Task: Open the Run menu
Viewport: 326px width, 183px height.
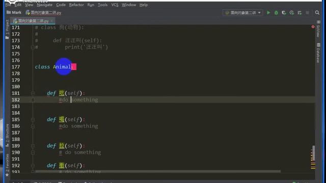Action: pos(91,5)
